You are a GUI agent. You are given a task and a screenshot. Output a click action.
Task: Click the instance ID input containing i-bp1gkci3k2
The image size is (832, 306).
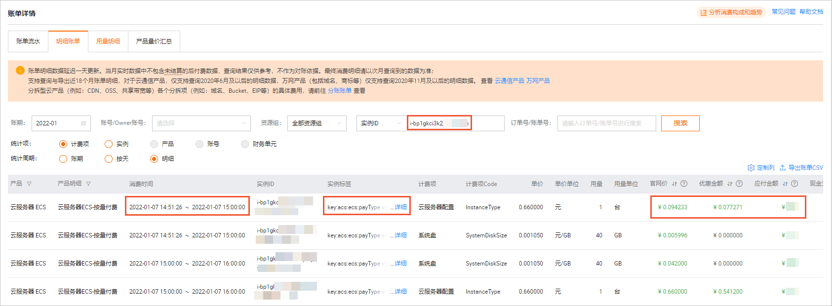(456, 123)
